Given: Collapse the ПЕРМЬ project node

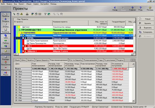Looking at the screenshot, I should coord(23,38).
